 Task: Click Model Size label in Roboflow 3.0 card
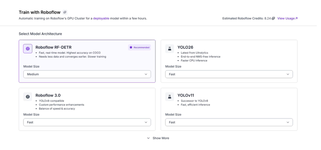click(31, 115)
